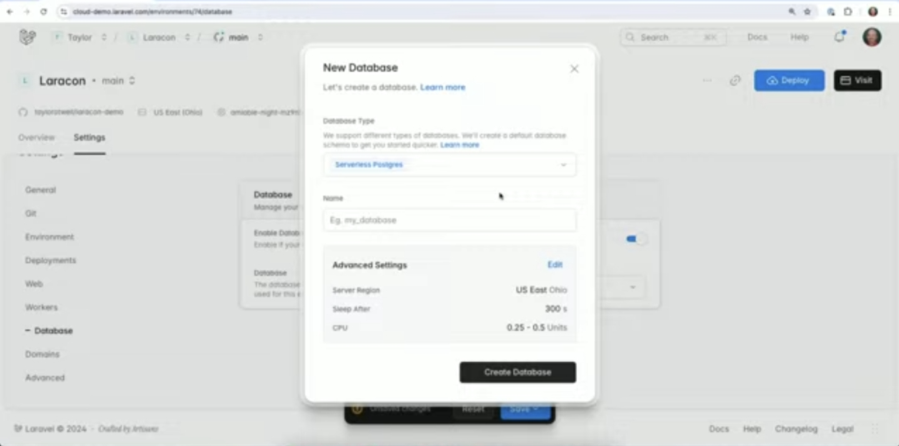
Task: Open Legal link in footer
Action: pyautogui.click(x=842, y=429)
